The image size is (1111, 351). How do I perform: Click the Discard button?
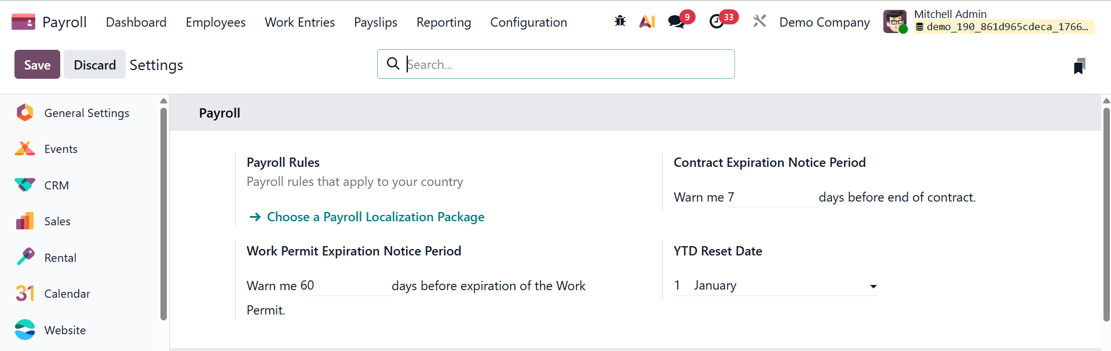[x=94, y=65]
